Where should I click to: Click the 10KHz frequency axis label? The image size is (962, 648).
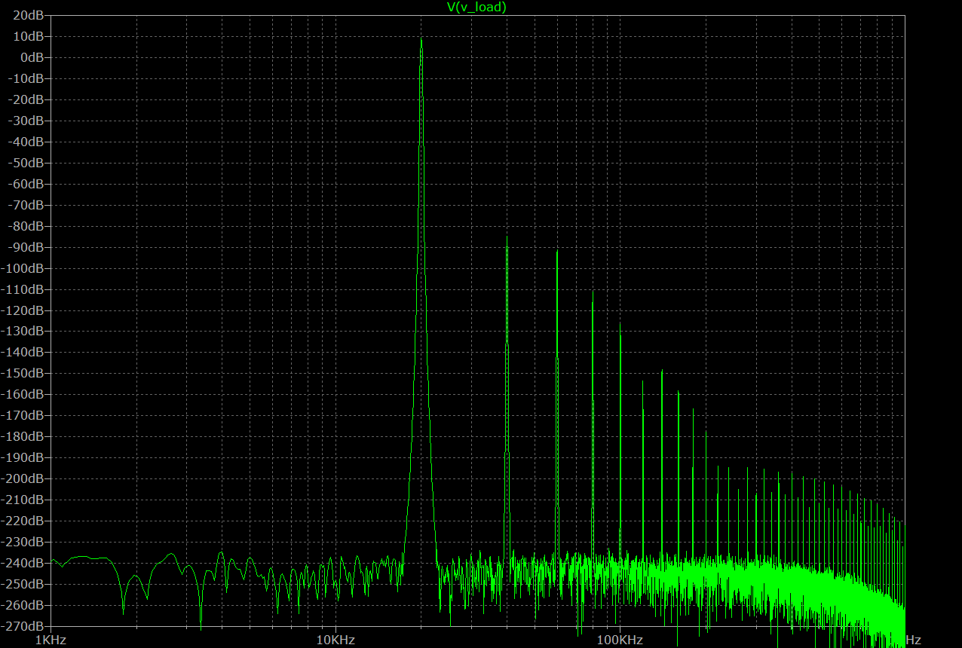[335, 640]
